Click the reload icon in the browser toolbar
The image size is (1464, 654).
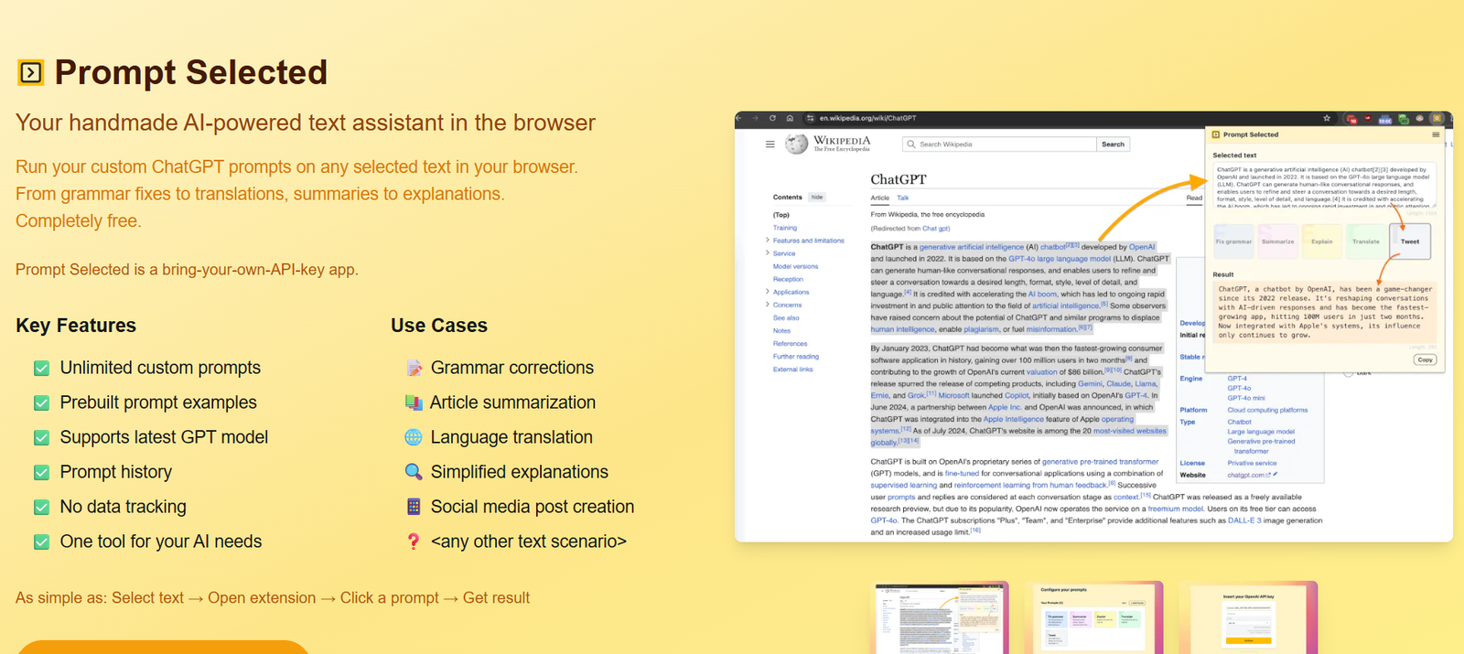(x=772, y=118)
